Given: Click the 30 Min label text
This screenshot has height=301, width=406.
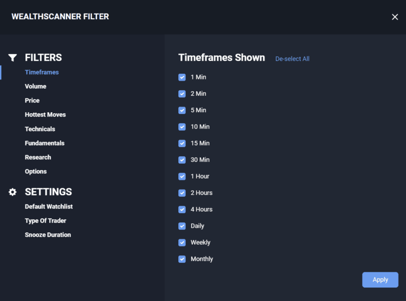Looking at the screenshot, I should (200, 160).
